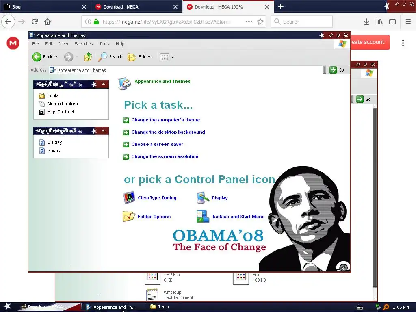Click the Search magnifier in the Explorer toolbar
This screenshot has height=312, width=416.
pyautogui.click(x=102, y=57)
